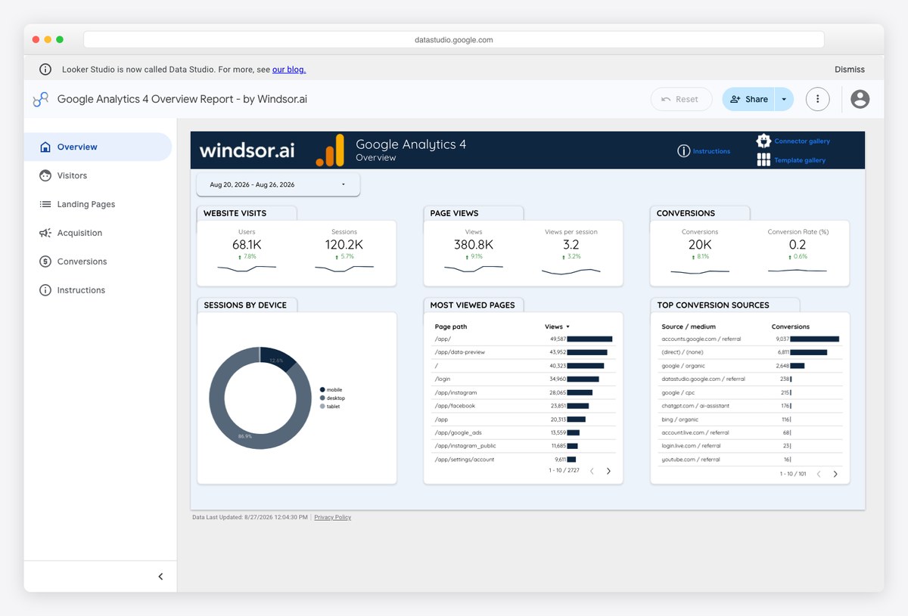This screenshot has height=616, width=908.
Task: Collapse the sidebar with the chevron
Action: pos(160,577)
